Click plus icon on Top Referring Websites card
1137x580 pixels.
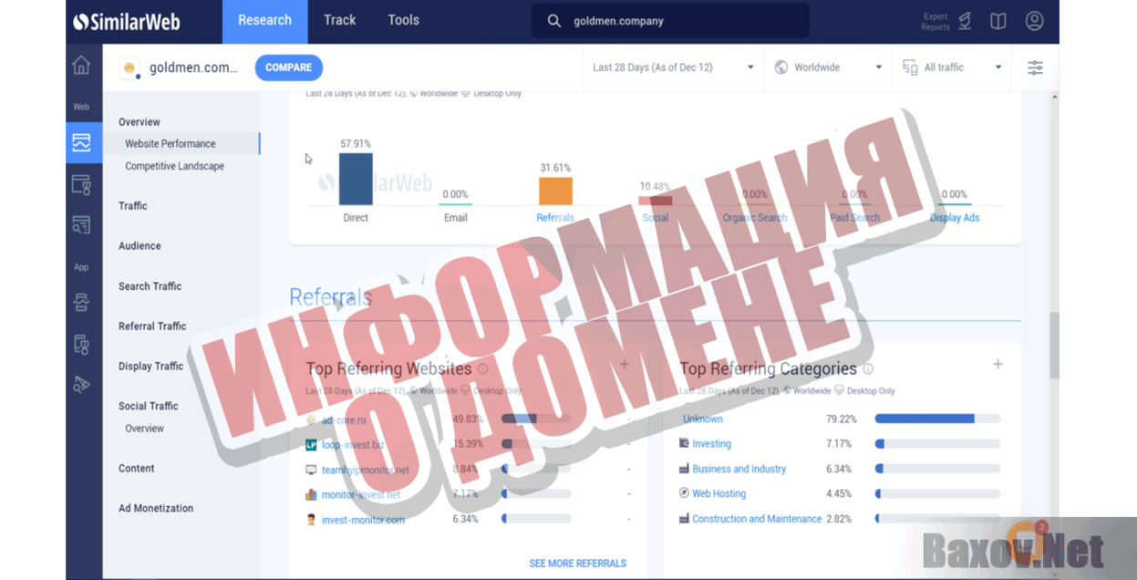pyautogui.click(x=624, y=364)
